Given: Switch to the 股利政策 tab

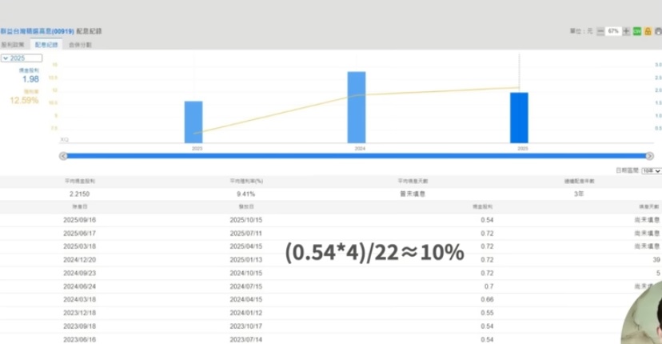Looking at the screenshot, I should [x=14, y=45].
